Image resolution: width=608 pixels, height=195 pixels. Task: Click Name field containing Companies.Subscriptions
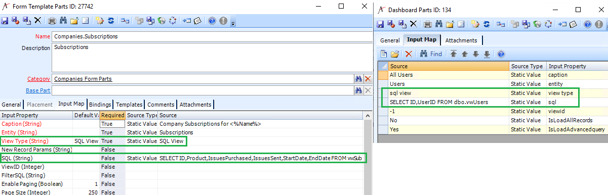pos(212,36)
